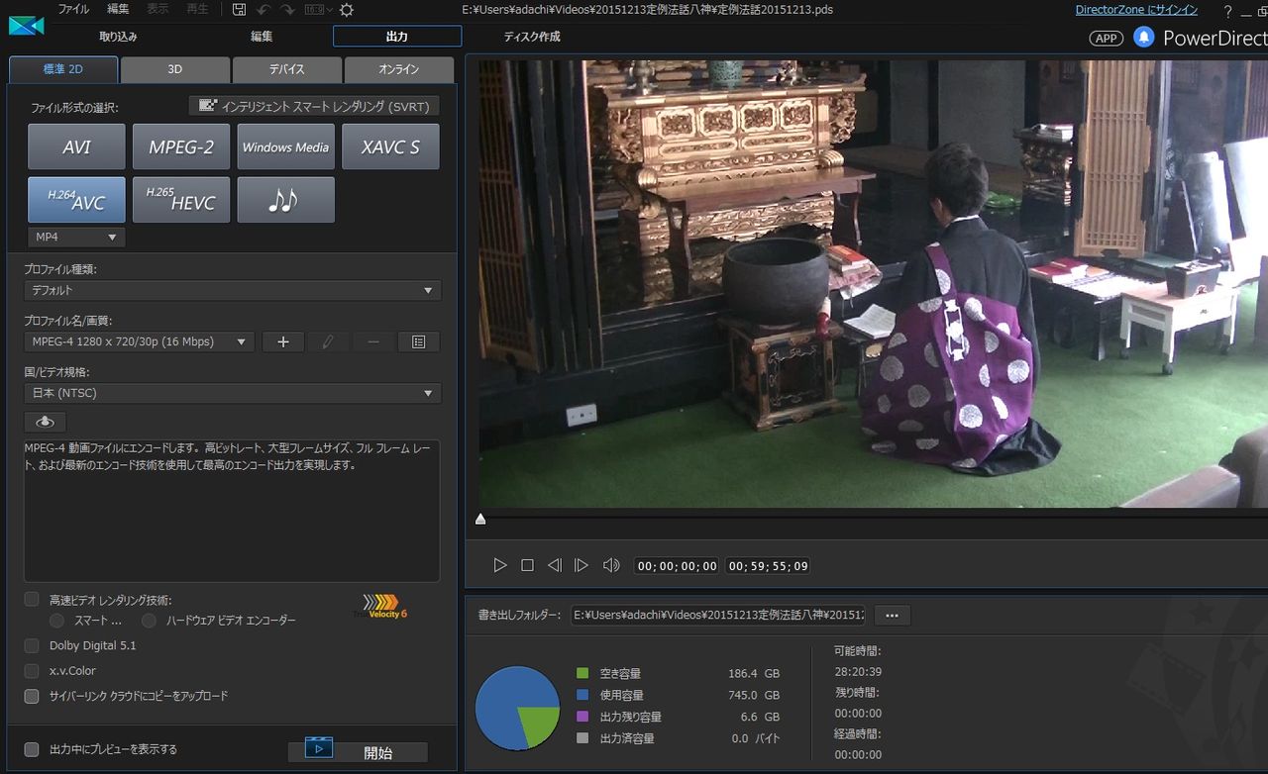This screenshot has height=774, width=1268.
Task: Stop the preview playback
Action: (527, 565)
